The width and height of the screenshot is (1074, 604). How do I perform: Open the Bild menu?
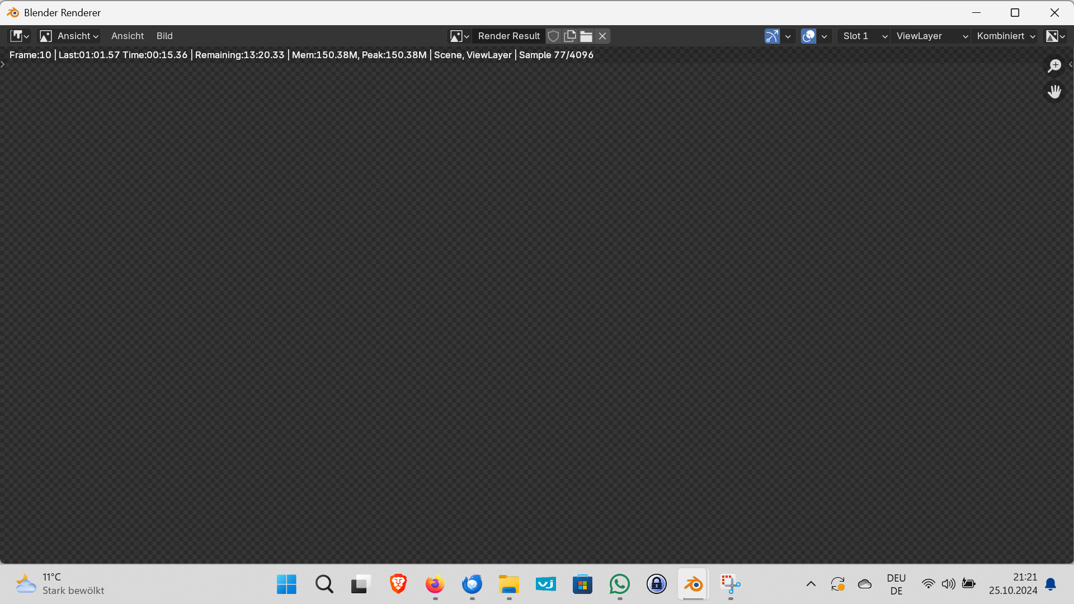pyautogui.click(x=164, y=36)
